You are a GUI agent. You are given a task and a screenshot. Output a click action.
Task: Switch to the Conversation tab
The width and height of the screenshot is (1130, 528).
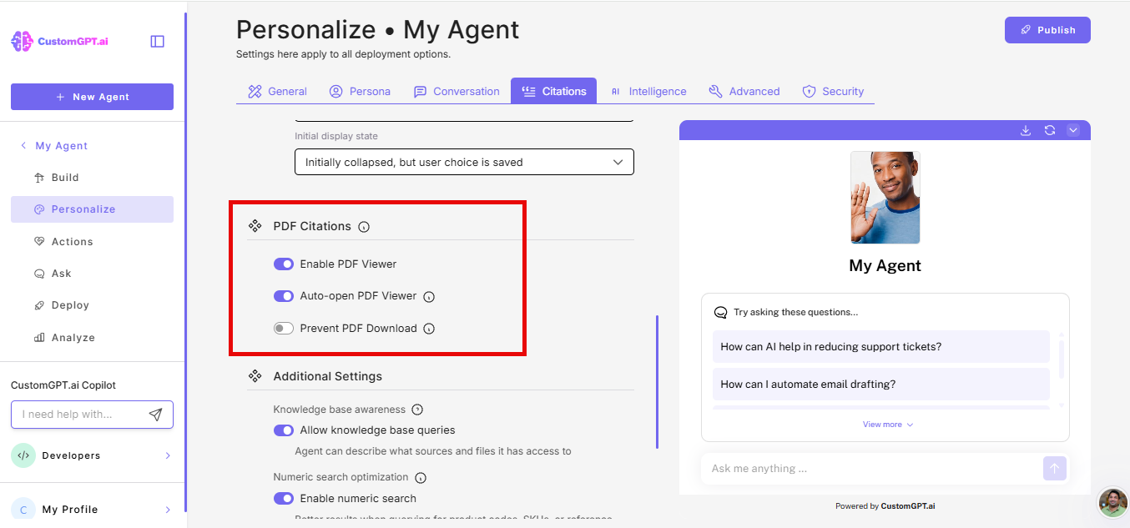click(457, 92)
